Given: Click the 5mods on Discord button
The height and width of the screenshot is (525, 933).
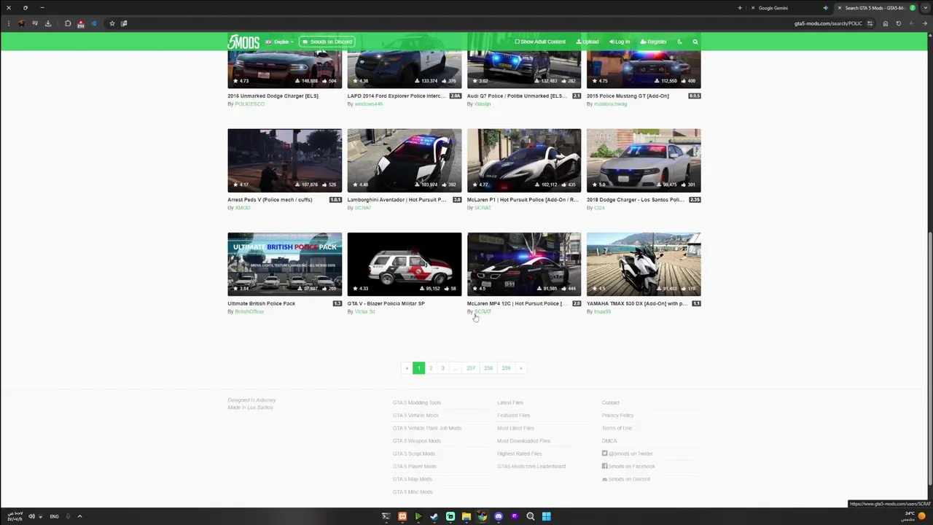Looking at the screenshot, I should coord(327,42).
